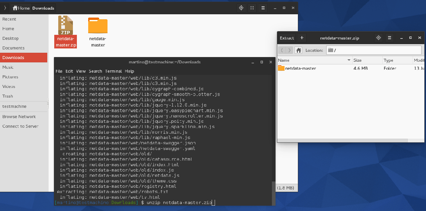Click the archive back navigation arrow
The height and width of the screenshot is (211, 426).
[282, 50]
